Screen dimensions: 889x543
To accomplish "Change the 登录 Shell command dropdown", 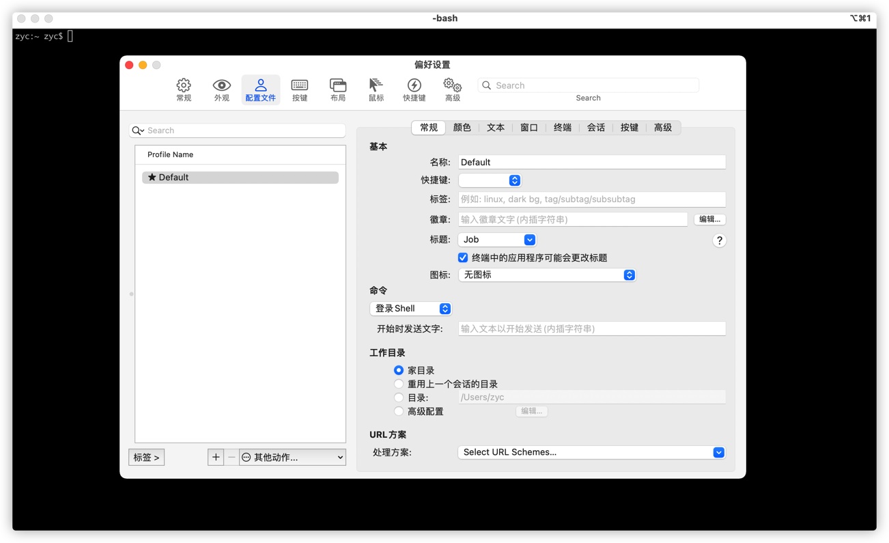I will click(x=410, y=308).
